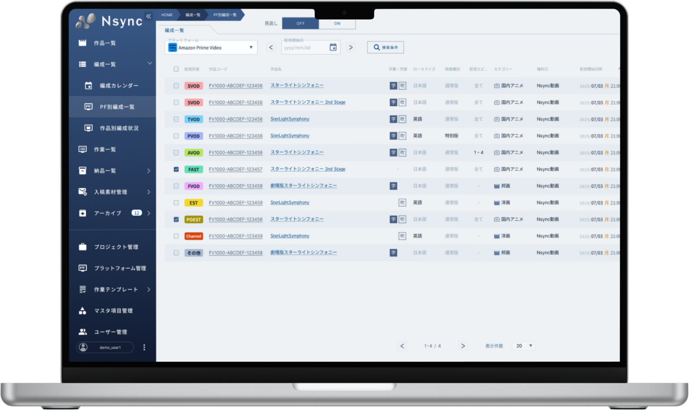This screenshot has width=690, height=411.
Task: Toggle the select-all header checkbox
Action: (176, 69)
